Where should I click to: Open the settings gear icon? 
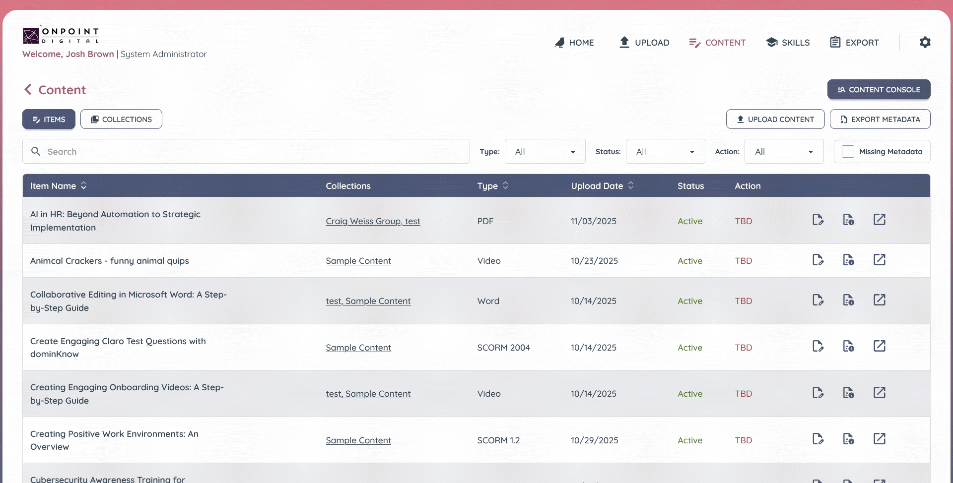coord(925,42)
